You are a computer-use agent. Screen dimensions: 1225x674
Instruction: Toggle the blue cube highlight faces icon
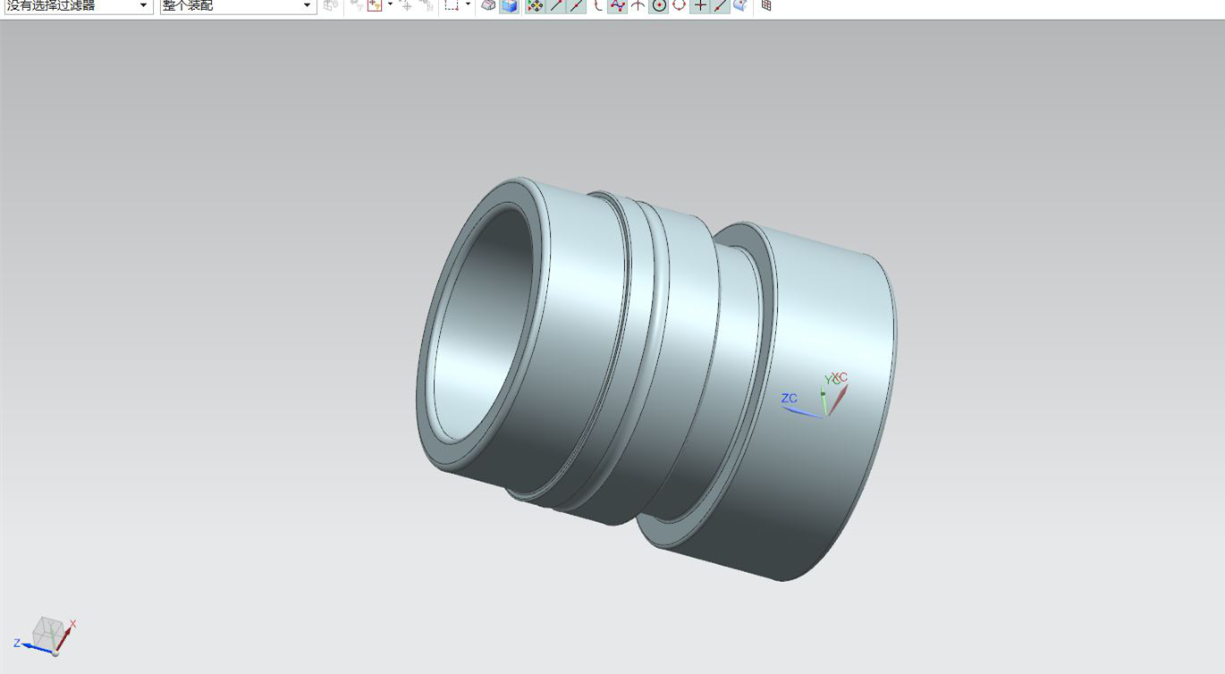[x=509, y=5]
